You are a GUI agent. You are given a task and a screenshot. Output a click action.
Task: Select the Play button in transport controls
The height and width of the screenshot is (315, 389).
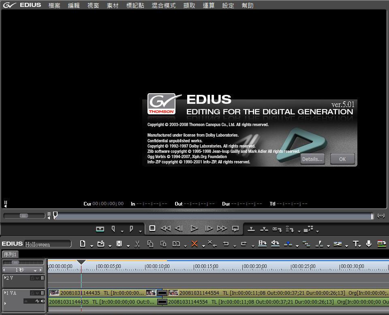(x=194, y=228)
